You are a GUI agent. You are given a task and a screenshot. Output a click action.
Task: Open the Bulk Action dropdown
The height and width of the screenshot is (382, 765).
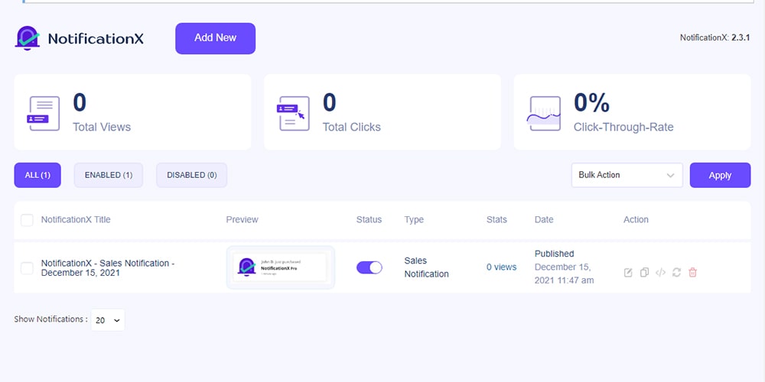[x=627, y=175]
